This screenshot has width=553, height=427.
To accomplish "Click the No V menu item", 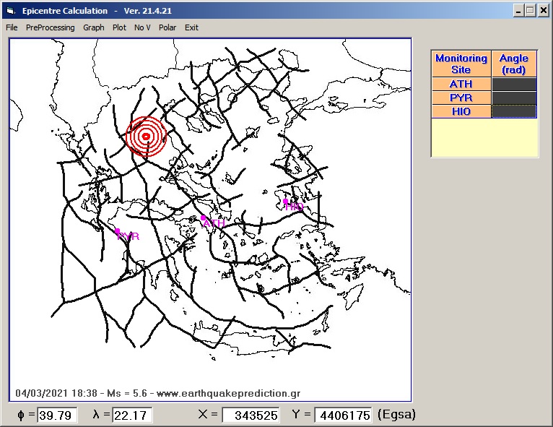I will coord(142,27).
